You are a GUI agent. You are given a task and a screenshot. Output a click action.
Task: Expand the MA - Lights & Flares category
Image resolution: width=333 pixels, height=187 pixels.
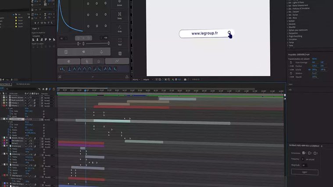click(x=287, y=2)
